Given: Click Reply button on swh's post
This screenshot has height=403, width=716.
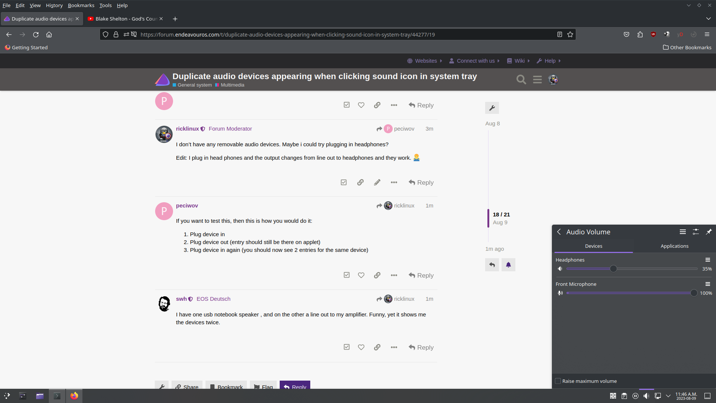Looking at the screenshot, I should coord(421,347).
